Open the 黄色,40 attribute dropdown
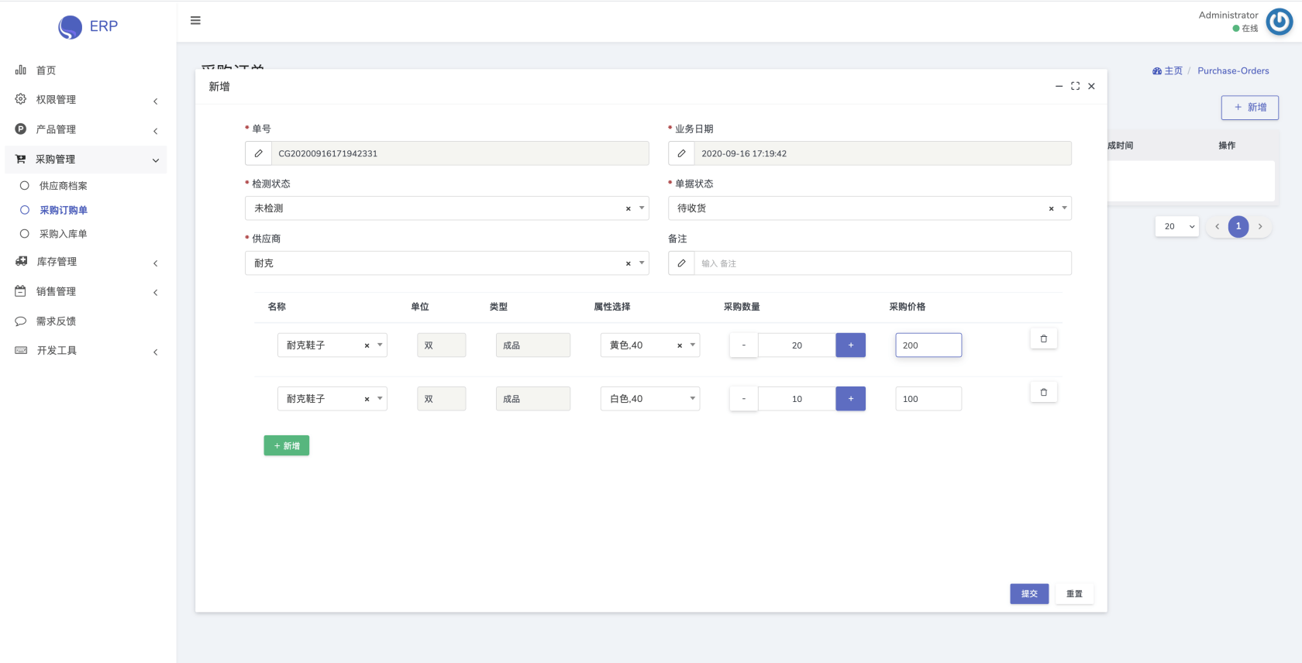 [649, 345]
